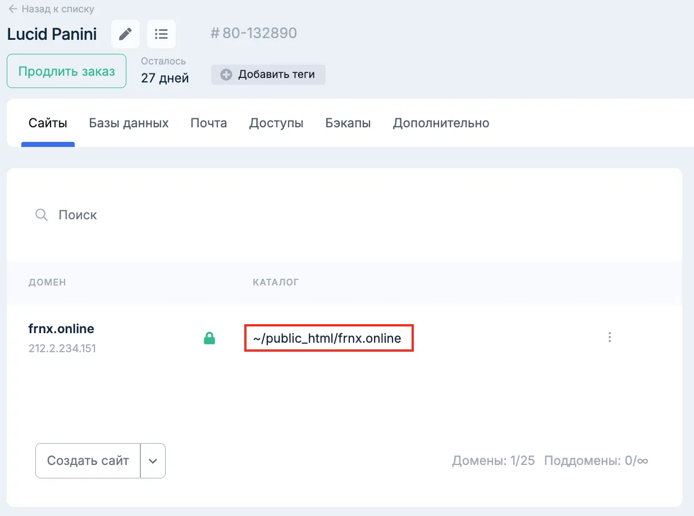Viewport: 694px width, 516px height.
Task: Select the Бэкапы tab
Action: pyautogui.click(x=348, y=123)
